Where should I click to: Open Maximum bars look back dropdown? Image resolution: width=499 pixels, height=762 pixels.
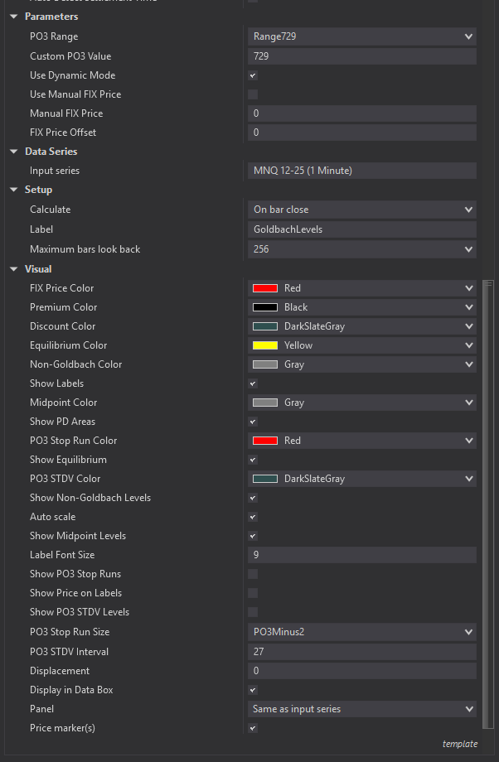(469, 249)
